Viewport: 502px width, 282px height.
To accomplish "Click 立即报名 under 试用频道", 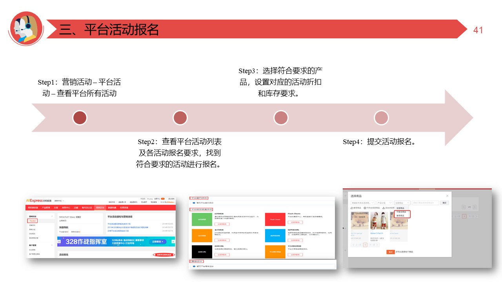I will [222, 223].
